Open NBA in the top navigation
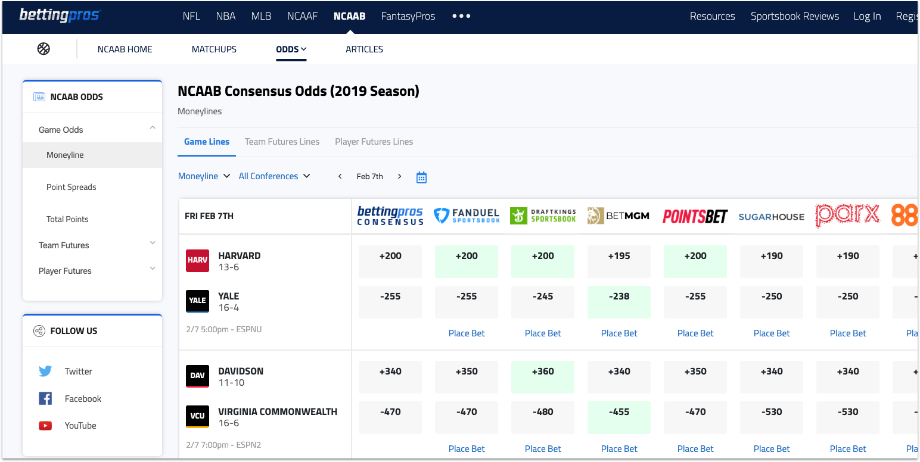This screenshot has height=462, width=920. click(226, 16)
